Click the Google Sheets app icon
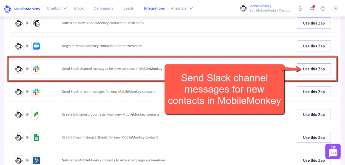 [36, 137]
